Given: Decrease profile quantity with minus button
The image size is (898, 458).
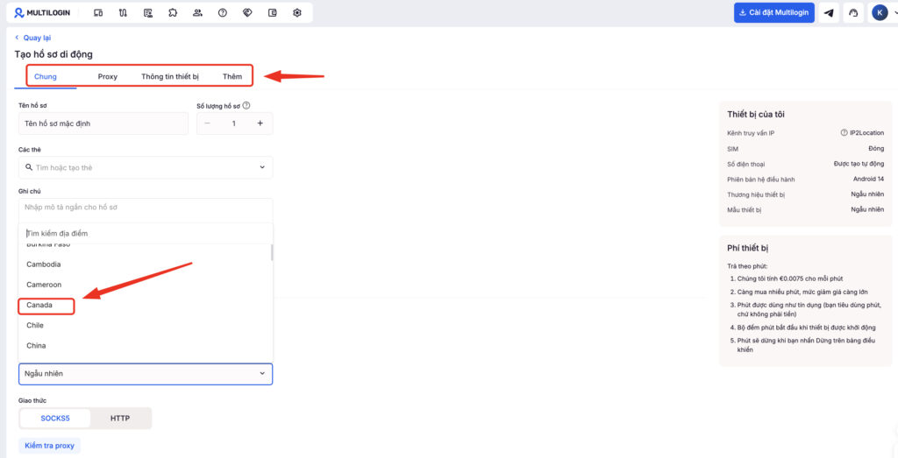Looking at the screenshot, I should coord(207,123).
